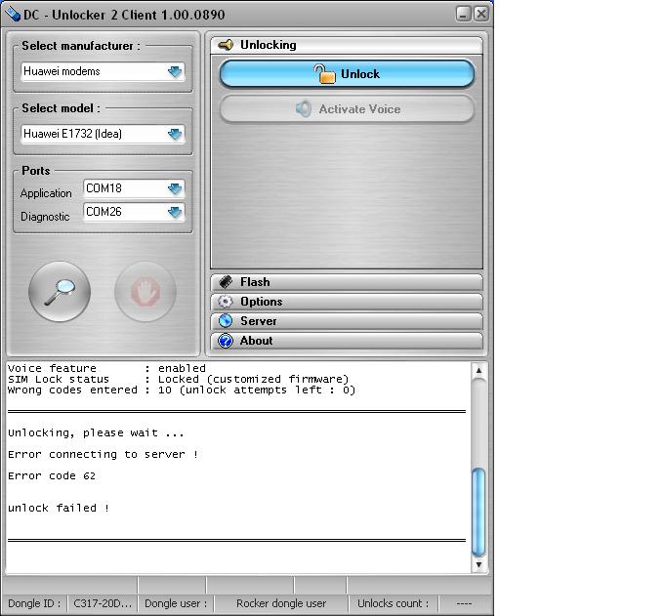Click the Server globe icon
This screenshot has width=664, height=616.
tap(226, 321)
